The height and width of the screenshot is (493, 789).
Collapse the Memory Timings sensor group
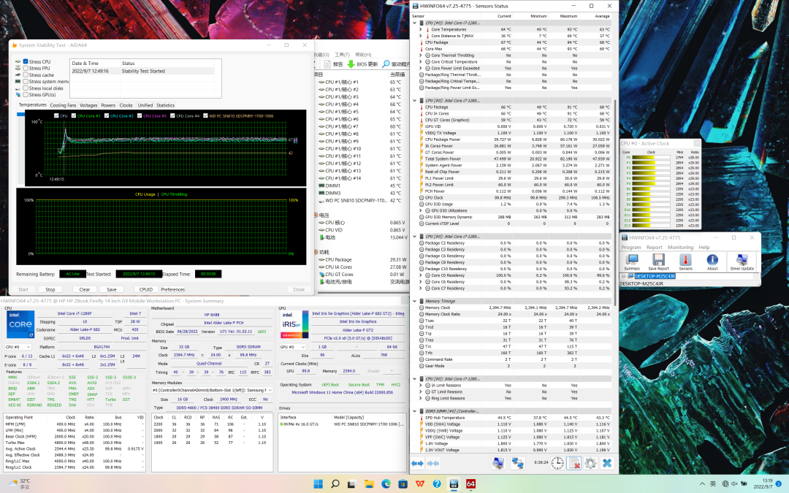coord(415,301)
